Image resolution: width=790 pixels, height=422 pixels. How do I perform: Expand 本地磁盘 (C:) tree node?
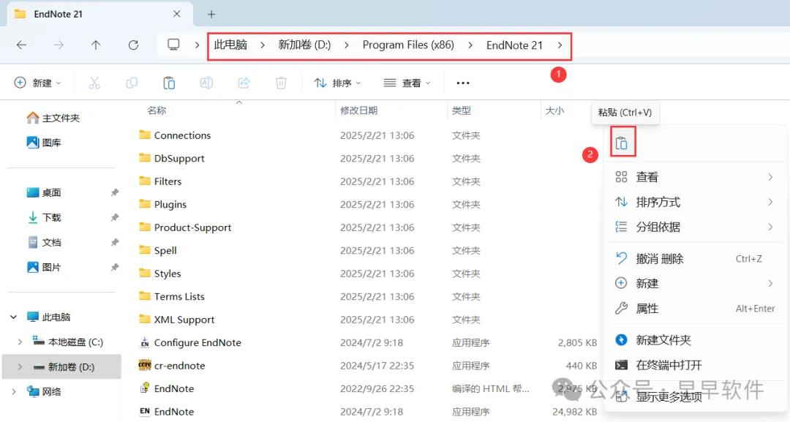tap(20, 342)
